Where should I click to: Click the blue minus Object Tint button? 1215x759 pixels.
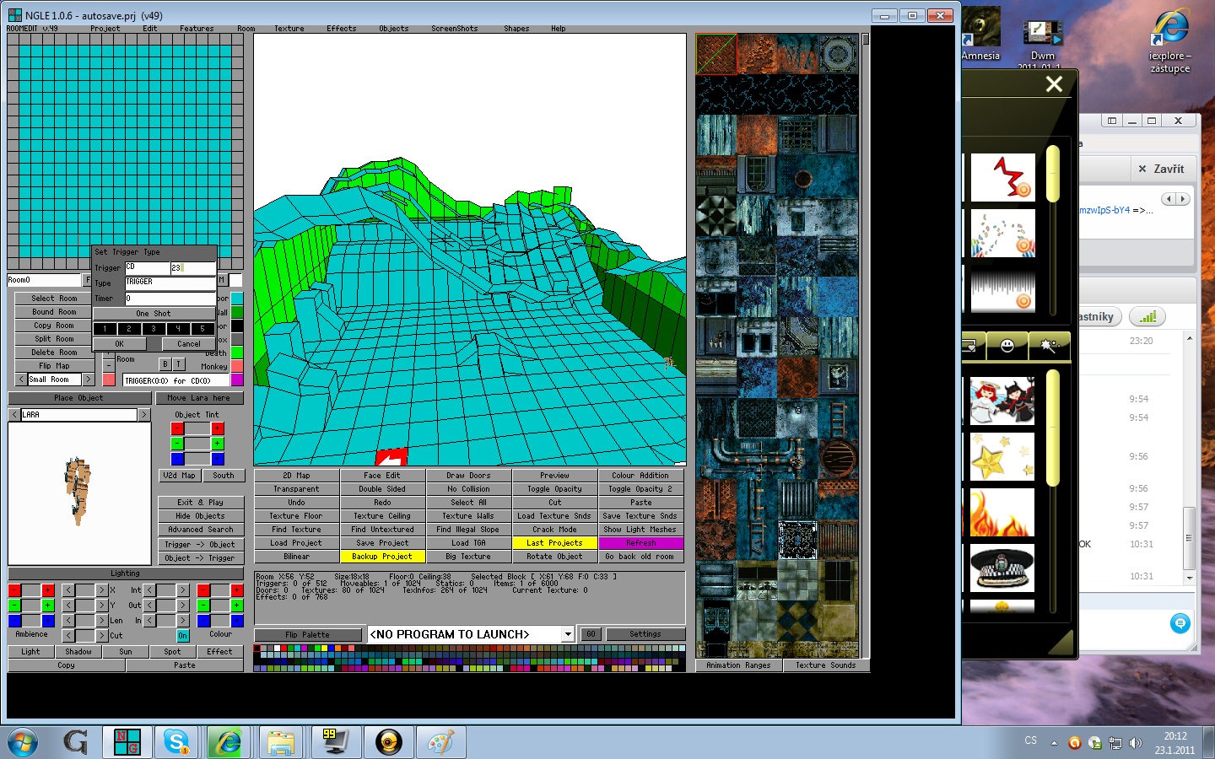pyautogui.click(x=177, y=459)
